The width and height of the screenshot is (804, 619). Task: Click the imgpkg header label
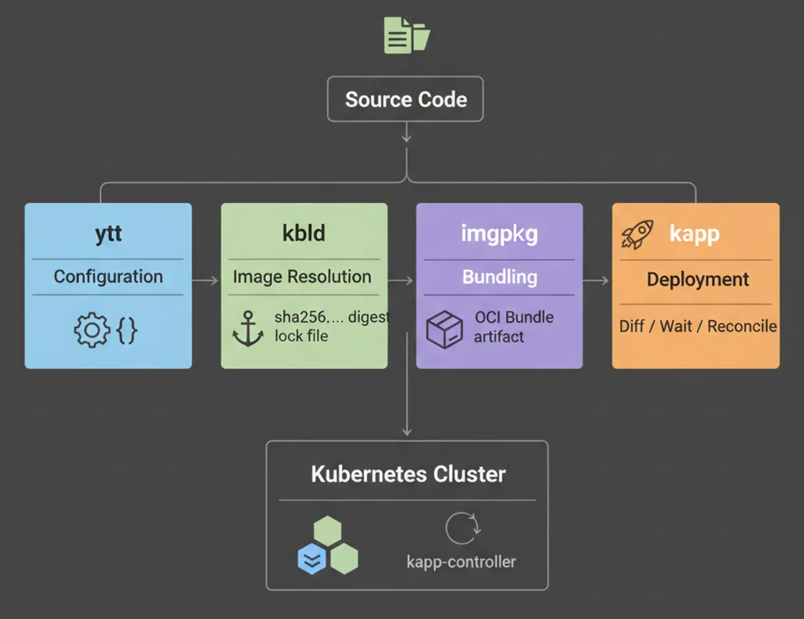pyautogui.click(x=499, y=234)
